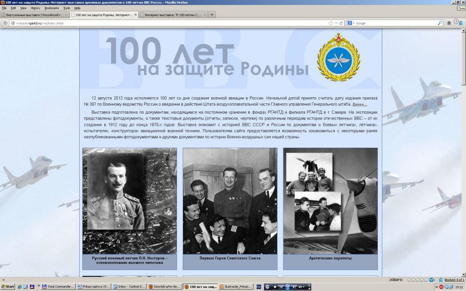Viewport: 466px width, 291px height.
Task: Open the Bookmarks menu
Action: 51,8
